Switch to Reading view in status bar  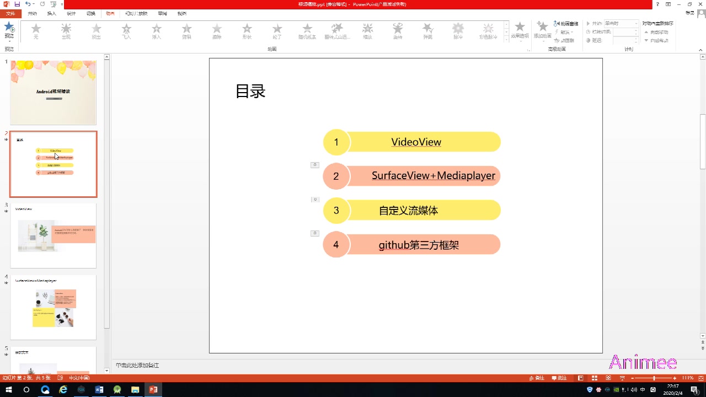pyautogui.click(x=608, y=378)
